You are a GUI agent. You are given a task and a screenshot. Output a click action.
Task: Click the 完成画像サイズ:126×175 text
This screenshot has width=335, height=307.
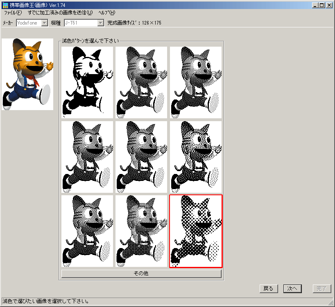(x=134, y=23)
